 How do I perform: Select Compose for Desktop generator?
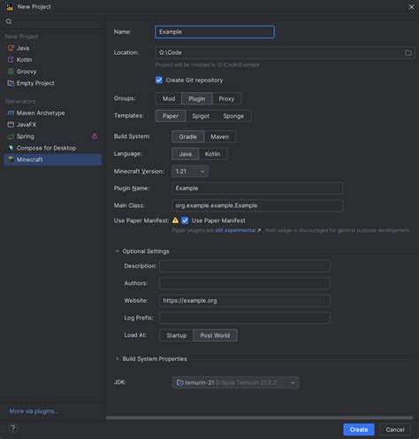click(53, 148)
